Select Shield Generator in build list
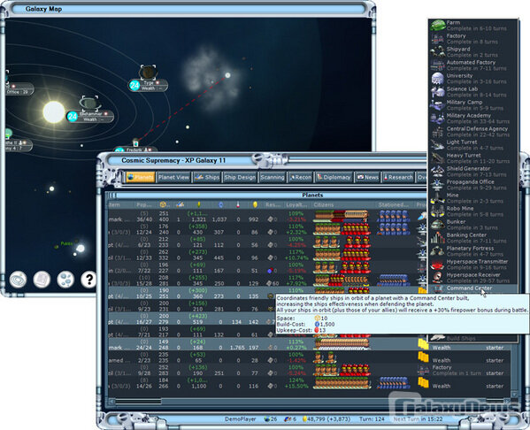 point(473,171)
